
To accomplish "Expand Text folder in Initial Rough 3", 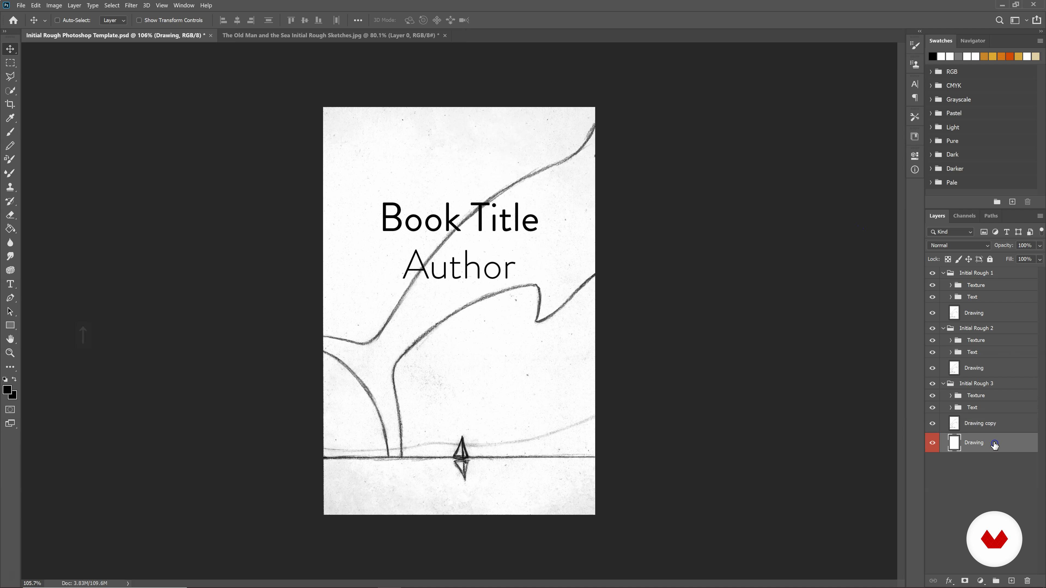I will [951, 408].
